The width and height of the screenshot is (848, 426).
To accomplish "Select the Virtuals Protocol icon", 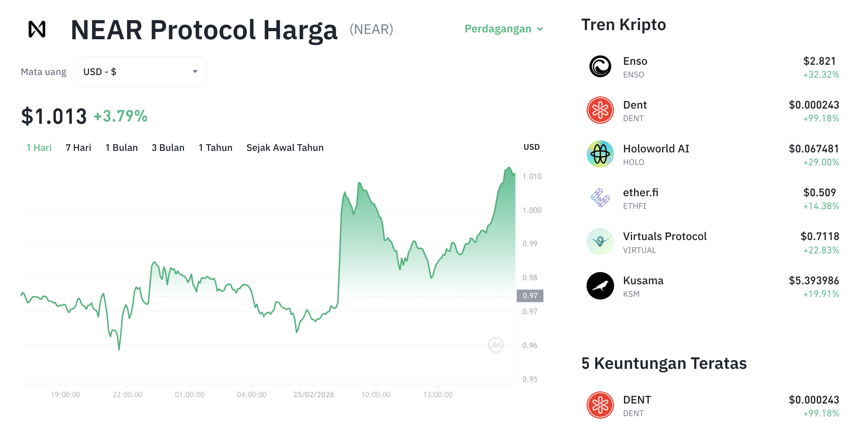I will click(x=600, y=241).
